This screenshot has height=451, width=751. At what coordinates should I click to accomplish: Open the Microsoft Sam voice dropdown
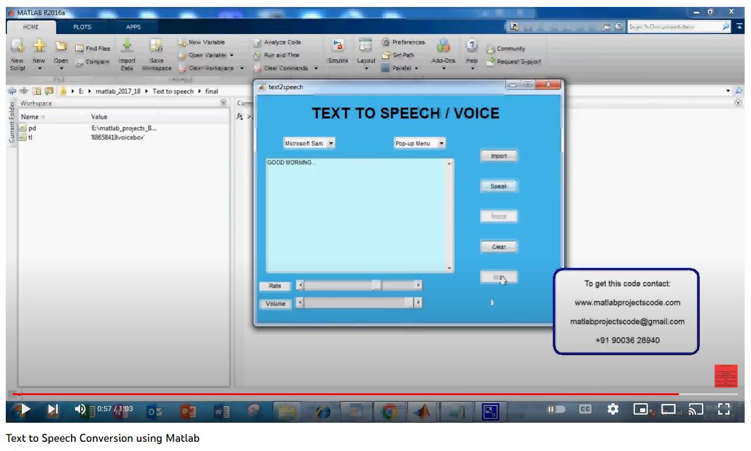[x=309, y=144]
